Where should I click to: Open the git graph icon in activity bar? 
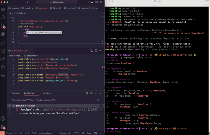click(3, 76)
